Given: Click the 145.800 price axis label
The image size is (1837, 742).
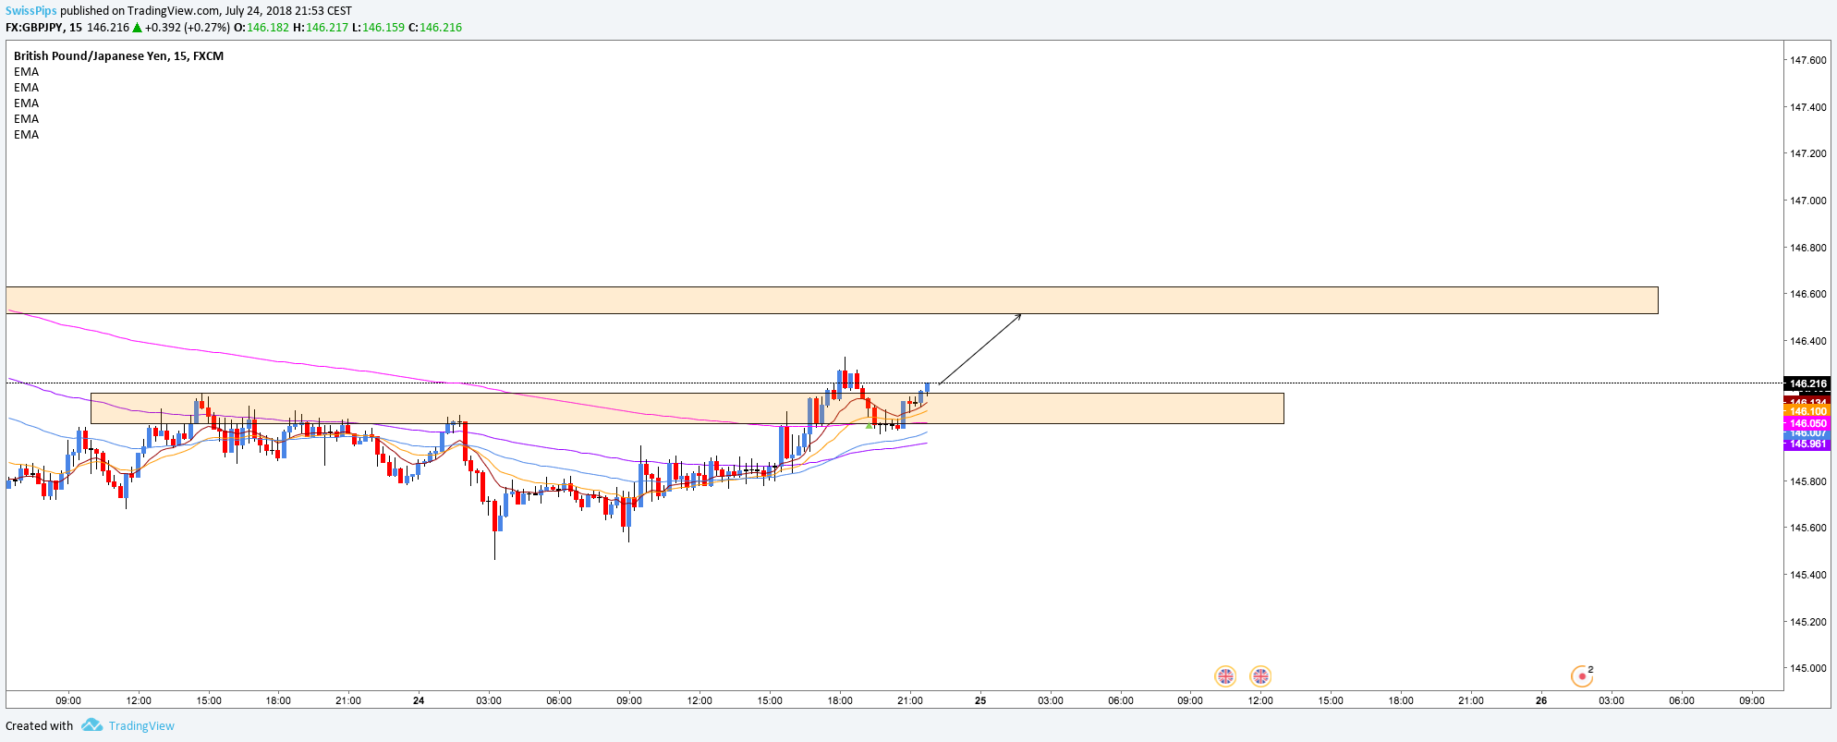Looking at the screenshot, I should (x=1808, y=481).
